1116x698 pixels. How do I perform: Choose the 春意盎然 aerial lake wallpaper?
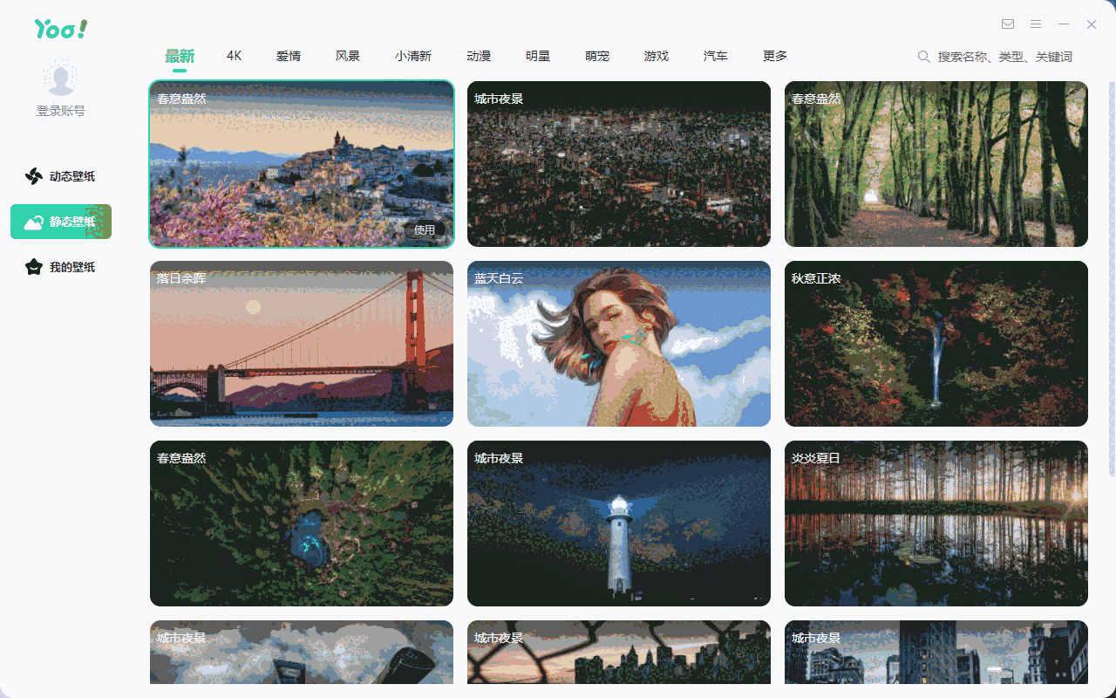tap(302, 523)
